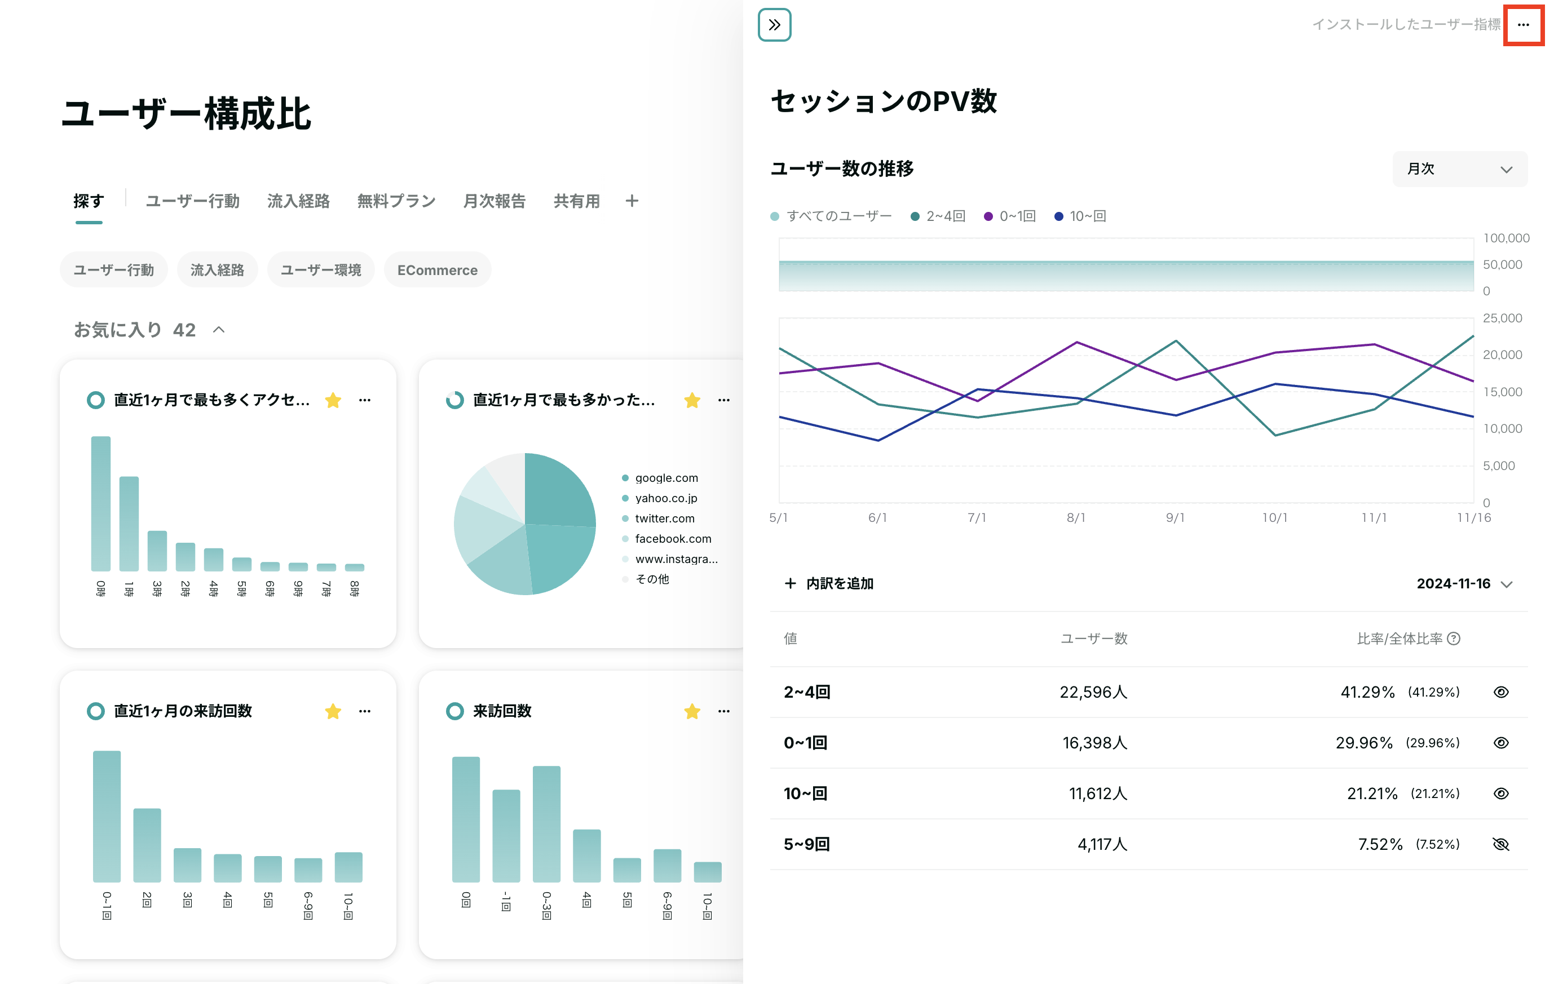The image size is (1554, 984).
Task: Hide the 0~1回 row from the chart
Action: coord(1501,743)
